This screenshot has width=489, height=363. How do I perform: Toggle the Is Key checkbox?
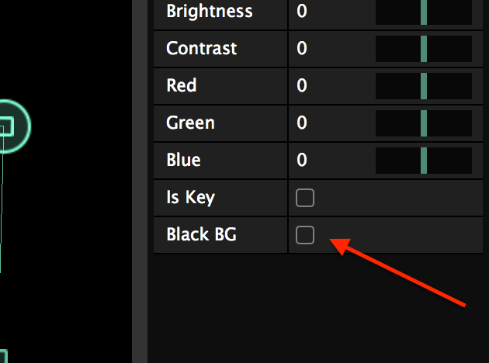point(305,198)
